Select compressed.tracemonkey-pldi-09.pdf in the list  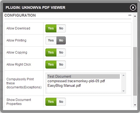76,81
